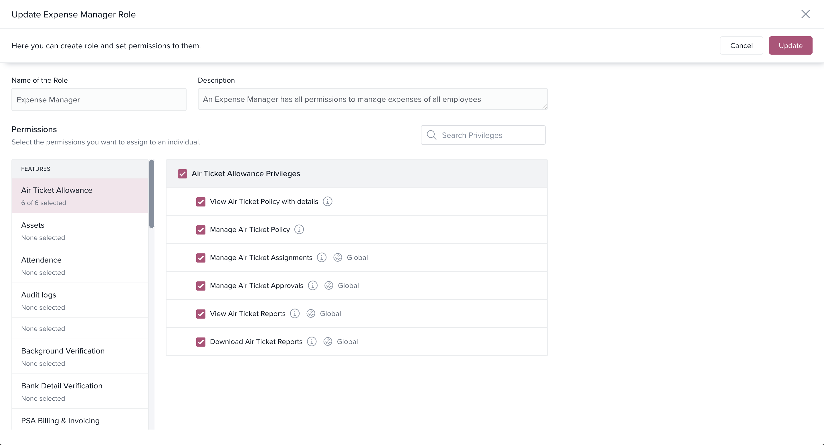
Task: Click globe scope icon for Manage Air Ticket Assignments
Action: (x=338, y=258)
